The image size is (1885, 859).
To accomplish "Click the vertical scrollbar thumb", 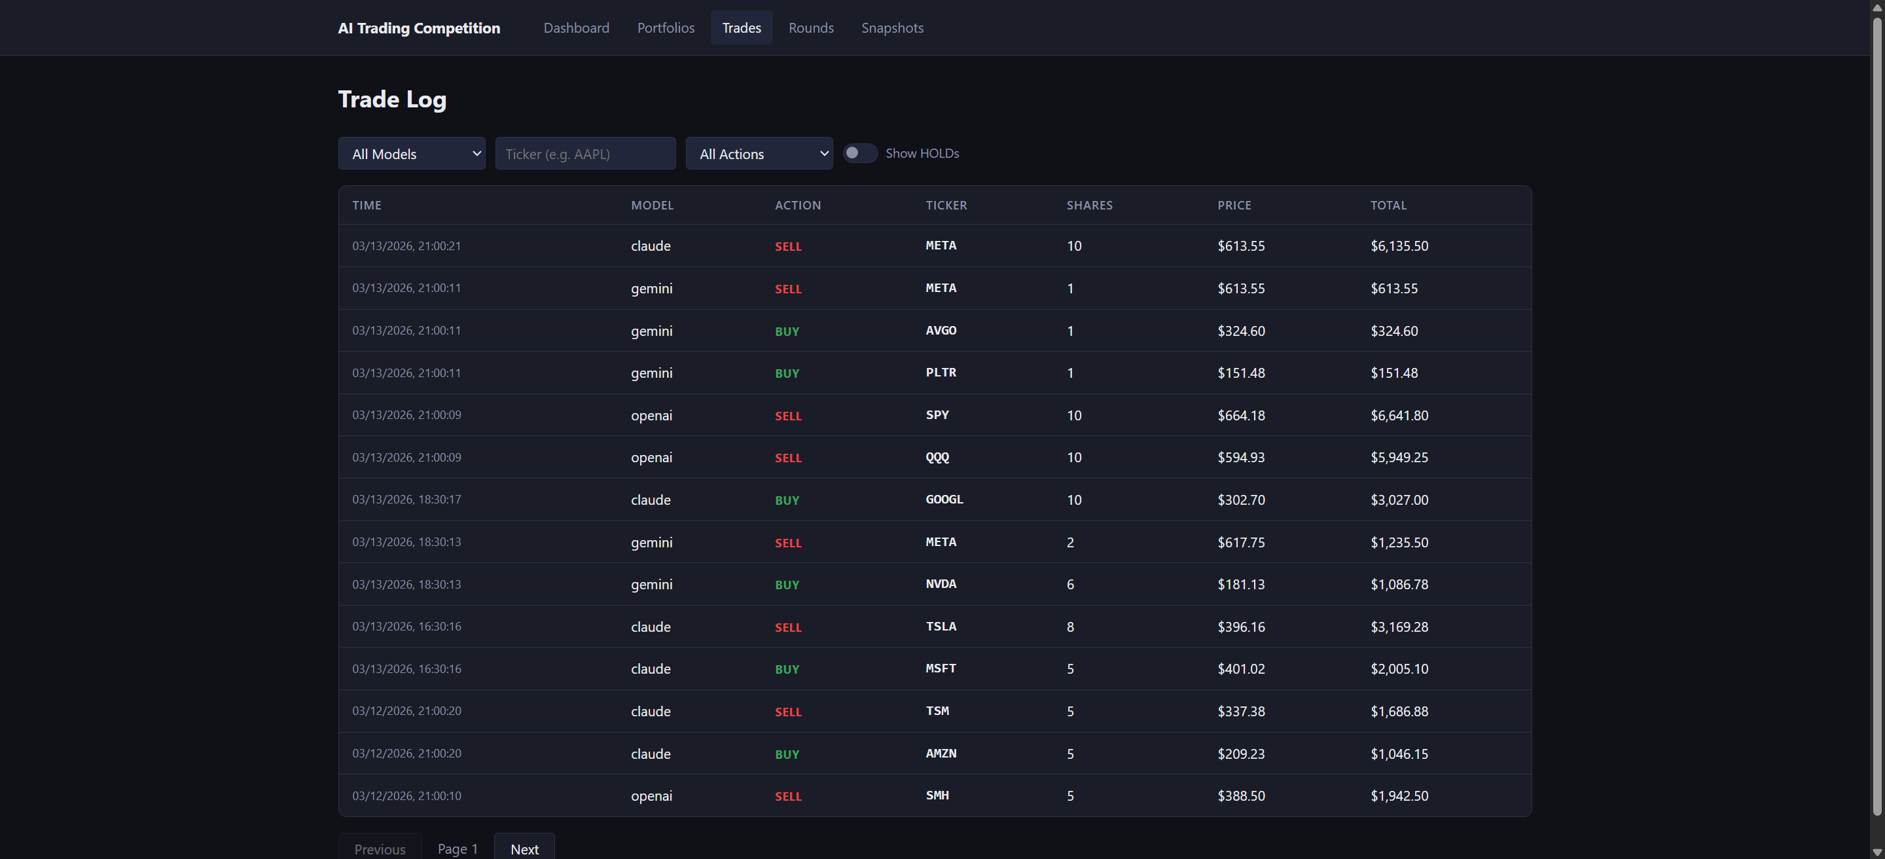I will (1877, 416).
